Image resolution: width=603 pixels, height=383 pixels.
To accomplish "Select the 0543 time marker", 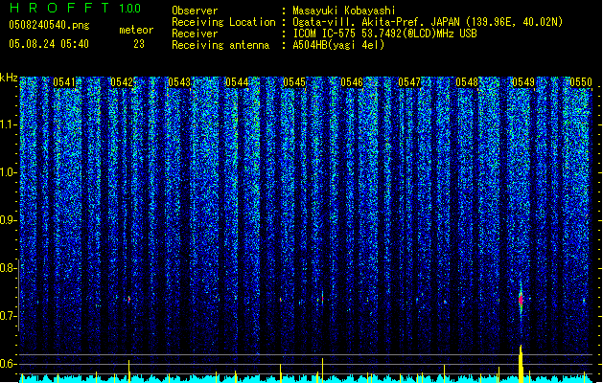I will pyautogui.click(x=179, y=82).
